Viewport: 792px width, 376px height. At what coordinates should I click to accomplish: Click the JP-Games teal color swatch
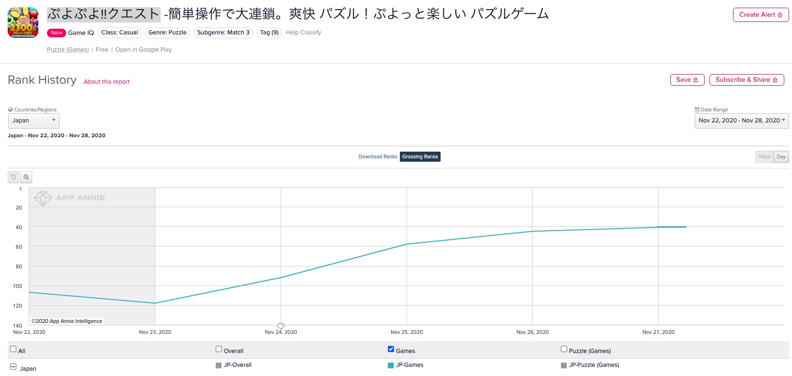[x=391, y=365]
